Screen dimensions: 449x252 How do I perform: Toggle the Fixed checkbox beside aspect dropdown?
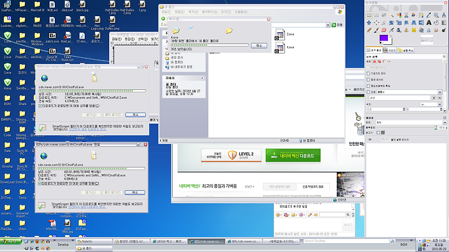(369, 92)
